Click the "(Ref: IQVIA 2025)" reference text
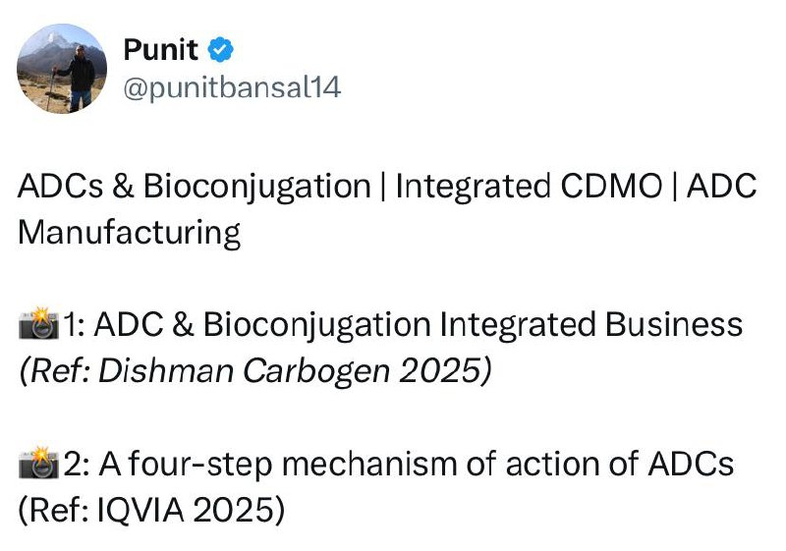Screen dimensions: 786x551 pos(151,510)
